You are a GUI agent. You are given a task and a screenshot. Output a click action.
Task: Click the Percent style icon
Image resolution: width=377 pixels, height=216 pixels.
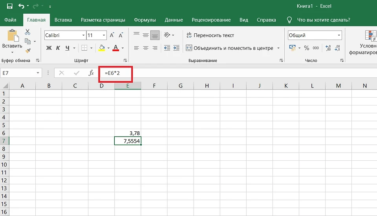point(306,48)
